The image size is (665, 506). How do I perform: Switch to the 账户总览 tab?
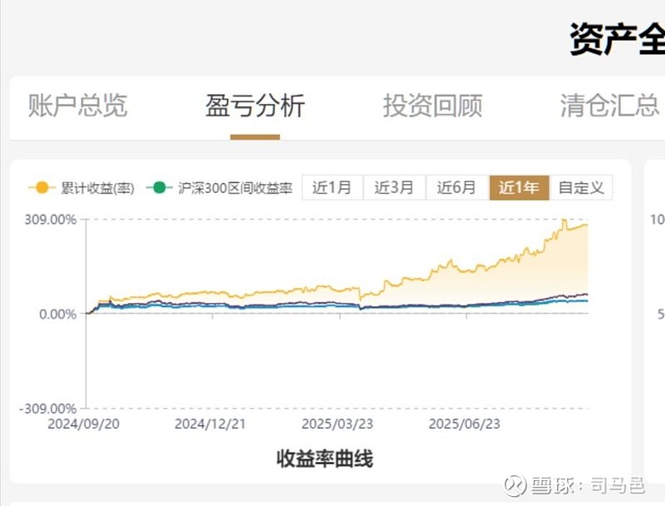tap(77, 106)
